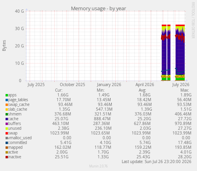Click the 'vmalloc_used' legend label

(20, 138)
